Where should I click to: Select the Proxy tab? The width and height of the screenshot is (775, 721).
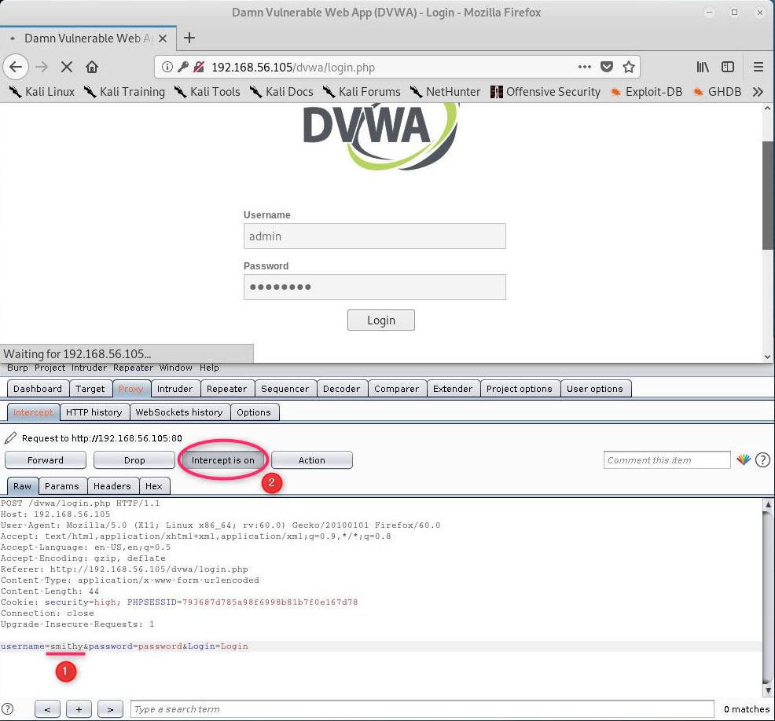point(131,389)
